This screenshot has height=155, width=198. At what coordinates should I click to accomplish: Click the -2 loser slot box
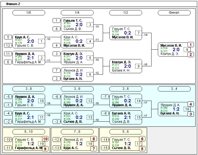coord(8,122)
